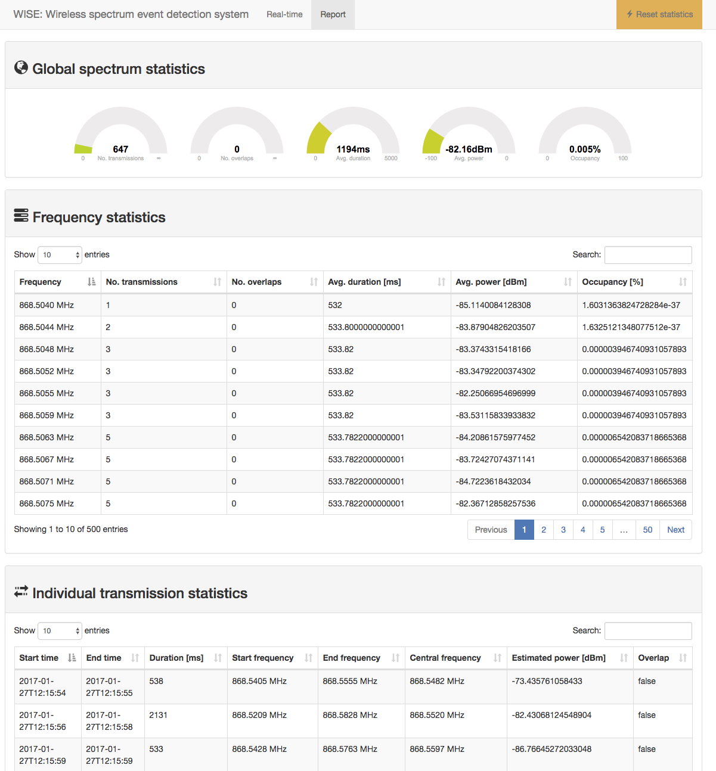Click Occupancy [%] column sort icon
The width and height of the screenshot is (716, 771).
pyautogui.click(x=683, y=282)
